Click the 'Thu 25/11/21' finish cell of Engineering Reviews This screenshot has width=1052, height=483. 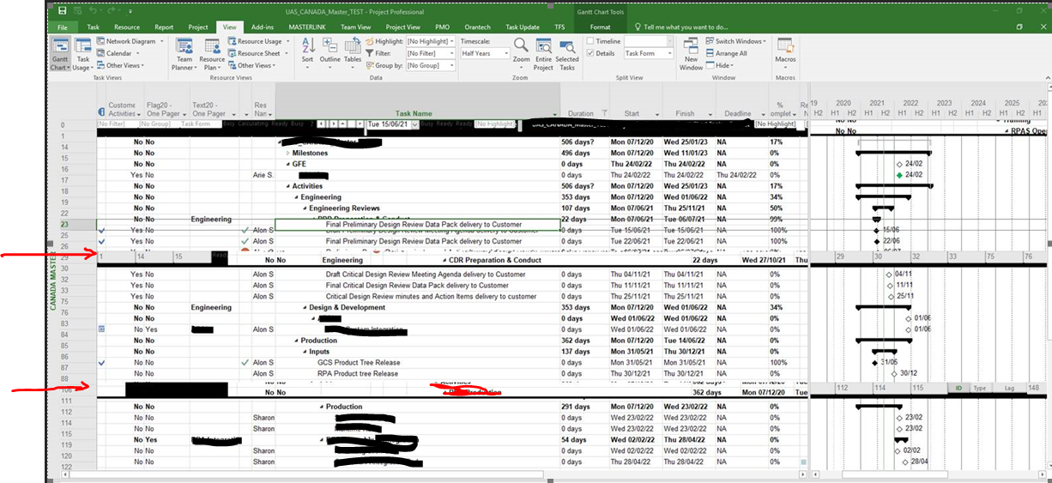pos(689,208)
